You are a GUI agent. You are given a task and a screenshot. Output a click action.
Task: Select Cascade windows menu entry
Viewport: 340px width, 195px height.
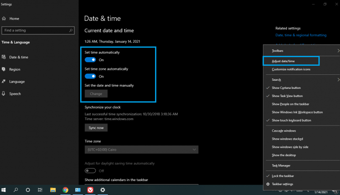coord(284,131)
